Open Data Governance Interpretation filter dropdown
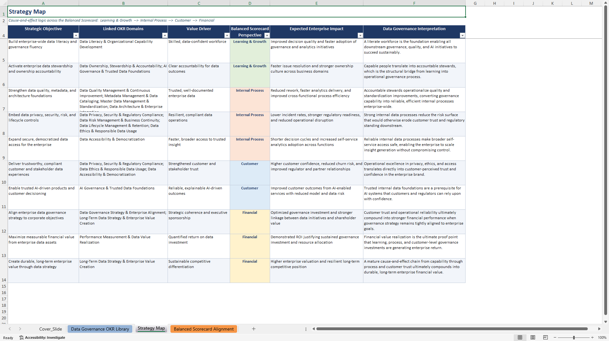609x341 pixels. [462, 36]
